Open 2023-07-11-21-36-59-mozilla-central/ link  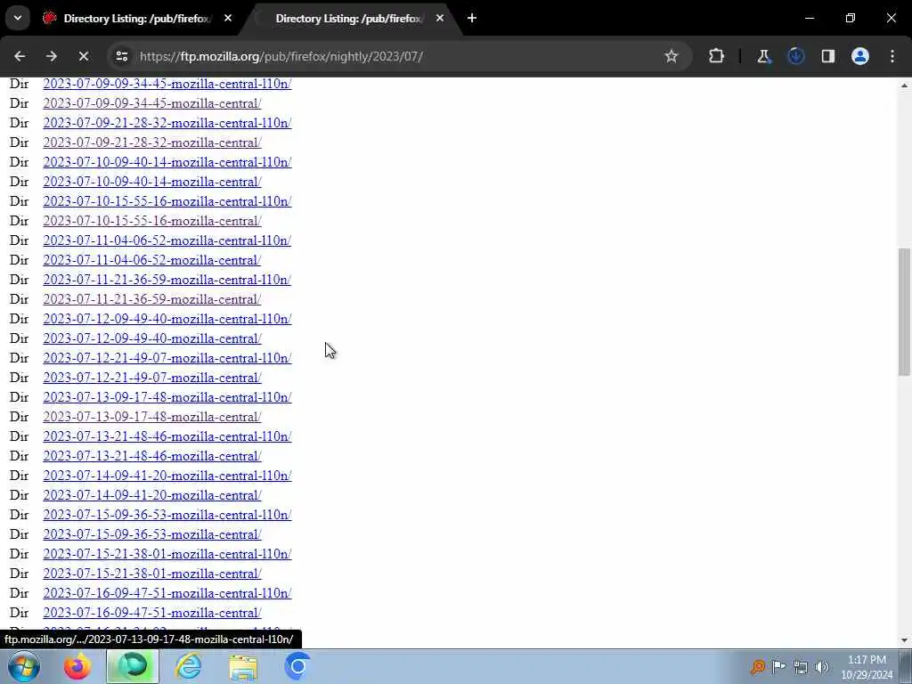tap(151, 299)
